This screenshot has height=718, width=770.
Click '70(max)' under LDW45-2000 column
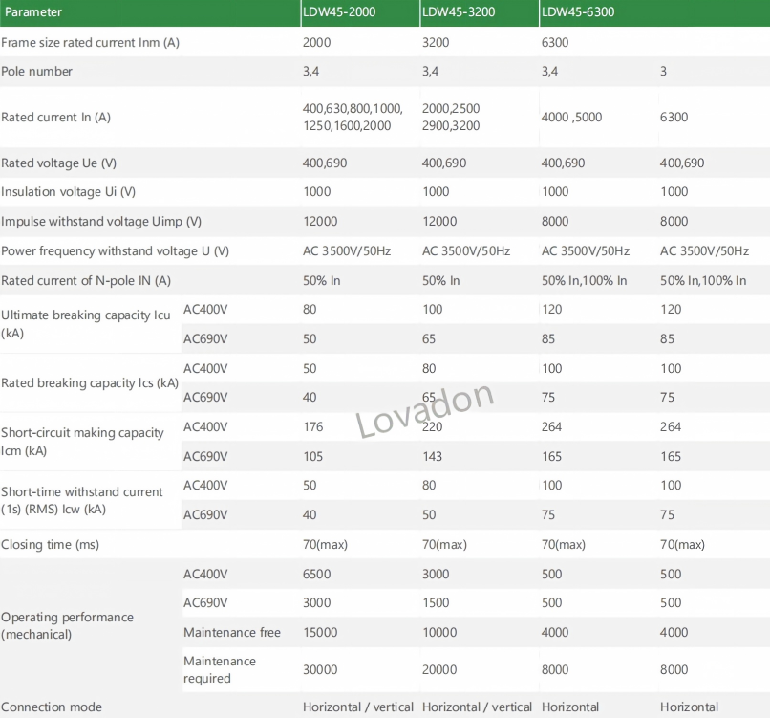point(325,545)
